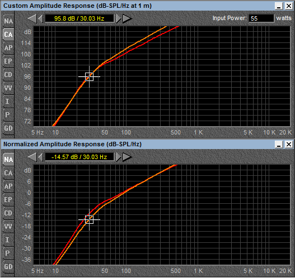Screen dimensions: 295x278
Task: Click the crosshair cursor marker on the Normalized graph
Action: coord(89,219)
